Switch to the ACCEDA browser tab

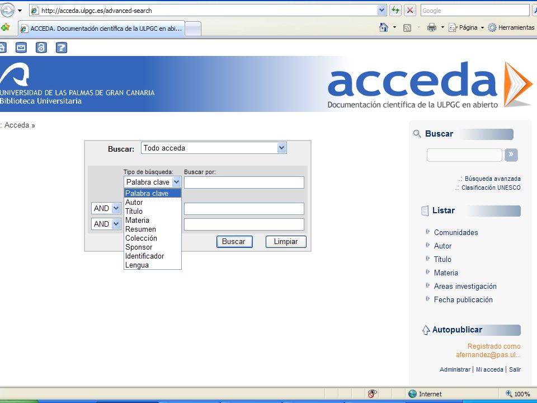pos(101,29)
